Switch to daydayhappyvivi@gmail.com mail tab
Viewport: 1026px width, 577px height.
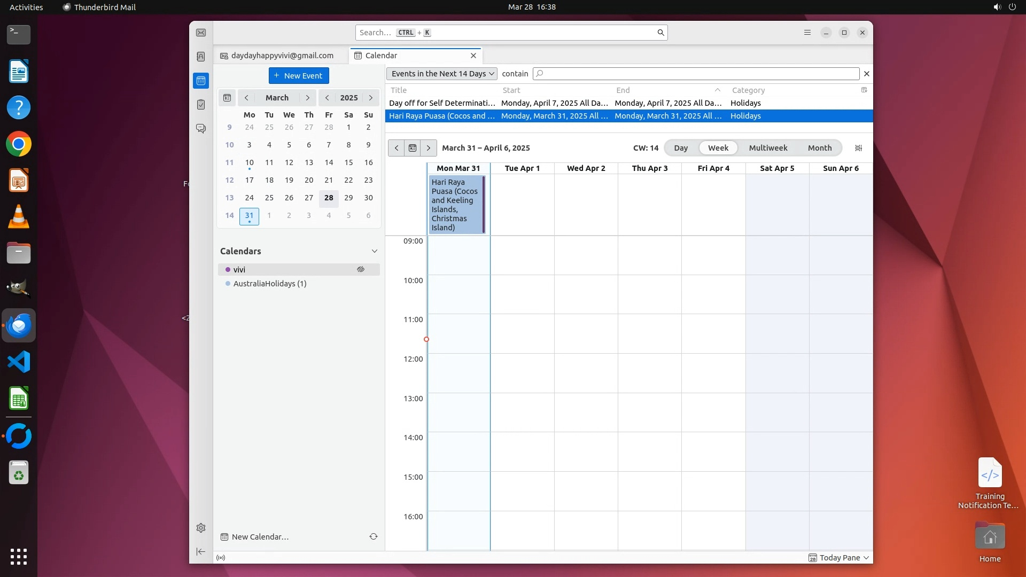click(282, 56)
